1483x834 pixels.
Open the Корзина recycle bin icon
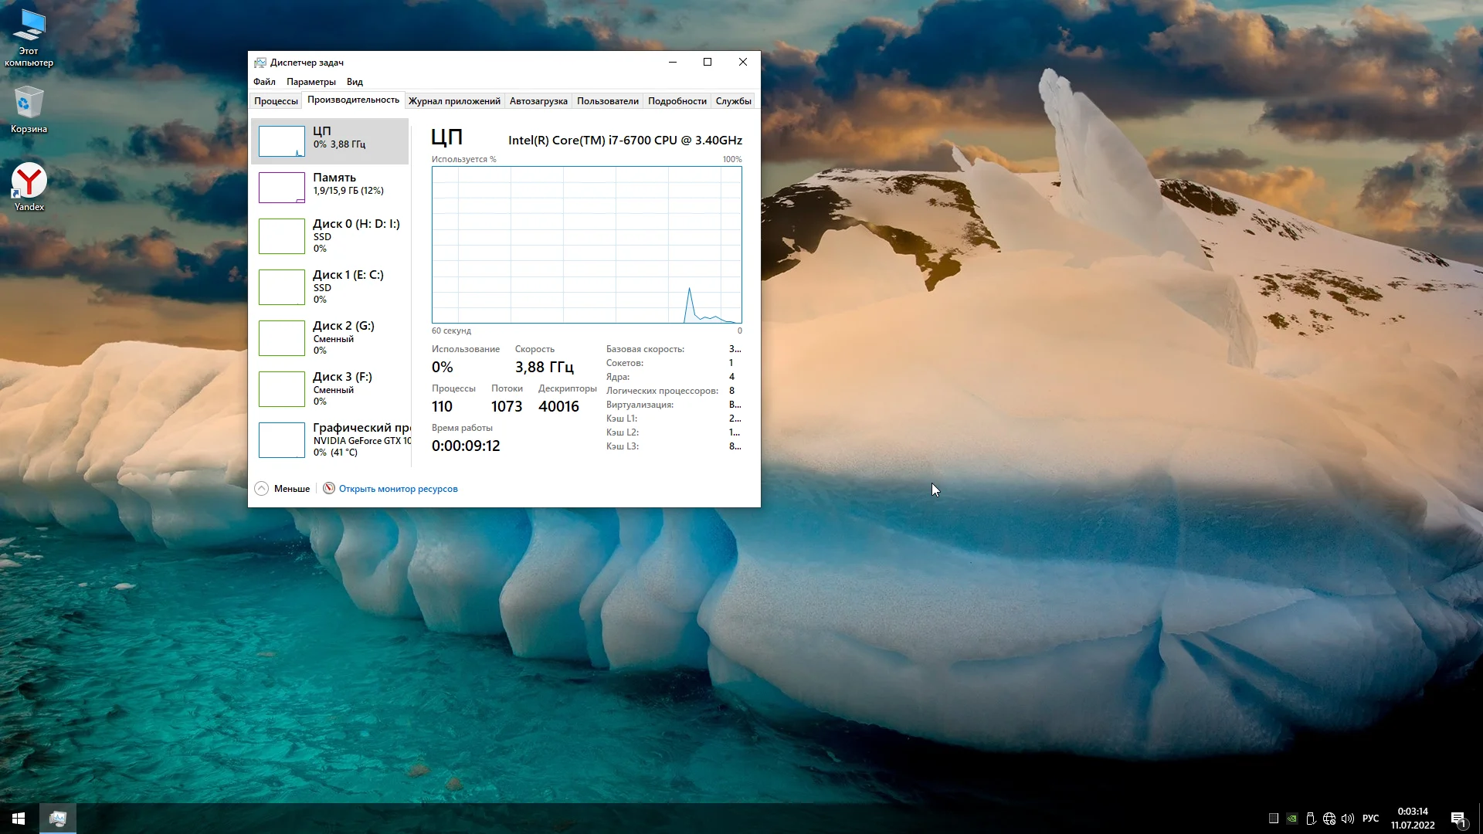(x=29, y=108)
